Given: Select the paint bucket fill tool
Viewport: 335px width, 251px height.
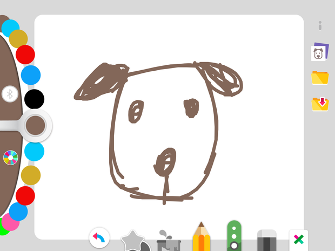Looking at the screenshot, I should pos(169,241).
